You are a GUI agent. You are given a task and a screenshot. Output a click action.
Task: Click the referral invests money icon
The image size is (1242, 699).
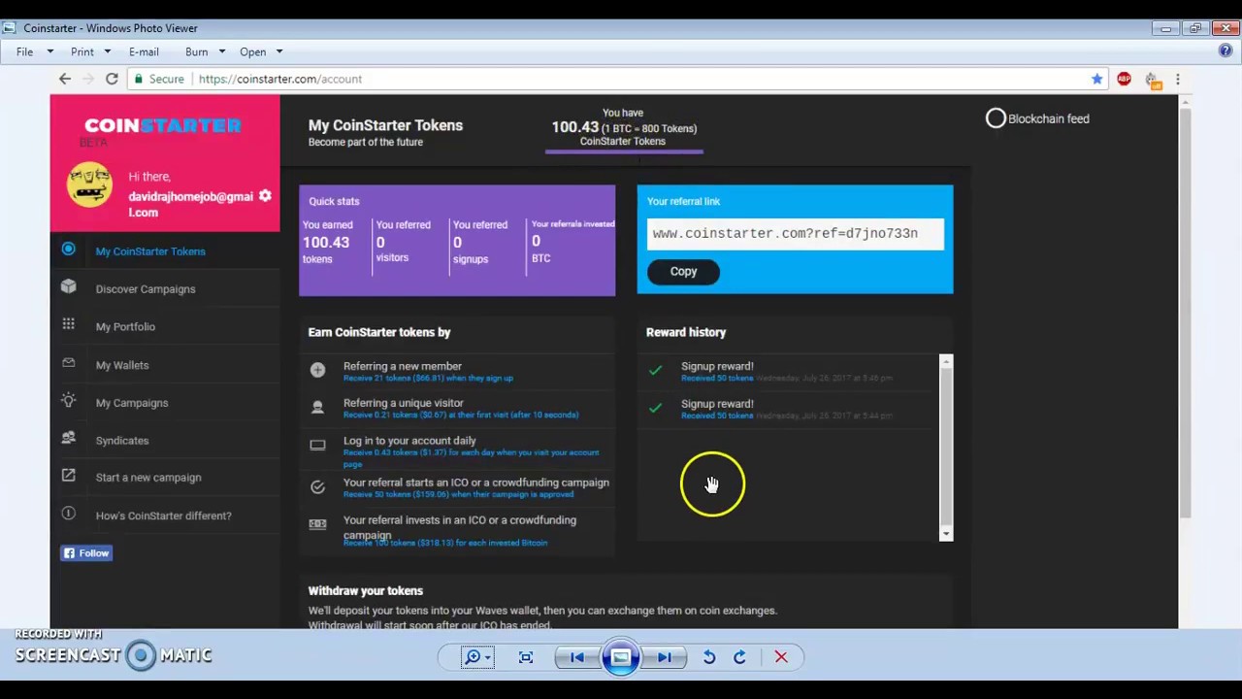coord(317,524)
